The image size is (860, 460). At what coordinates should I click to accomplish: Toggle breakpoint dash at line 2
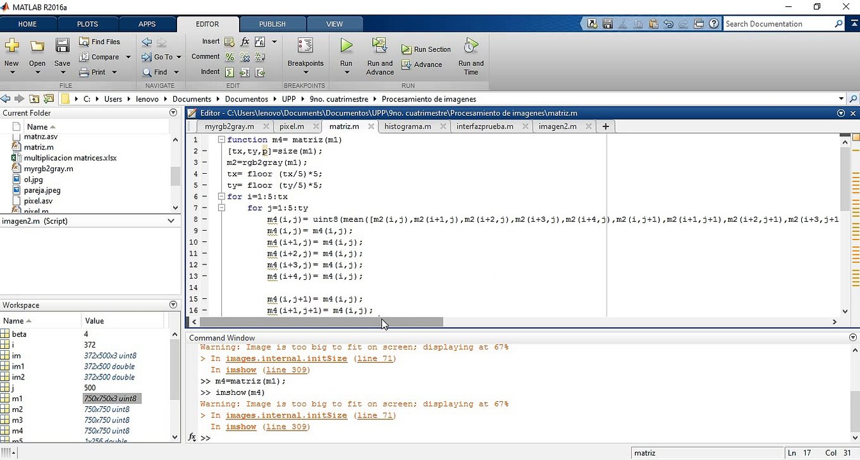coord(205,151)
